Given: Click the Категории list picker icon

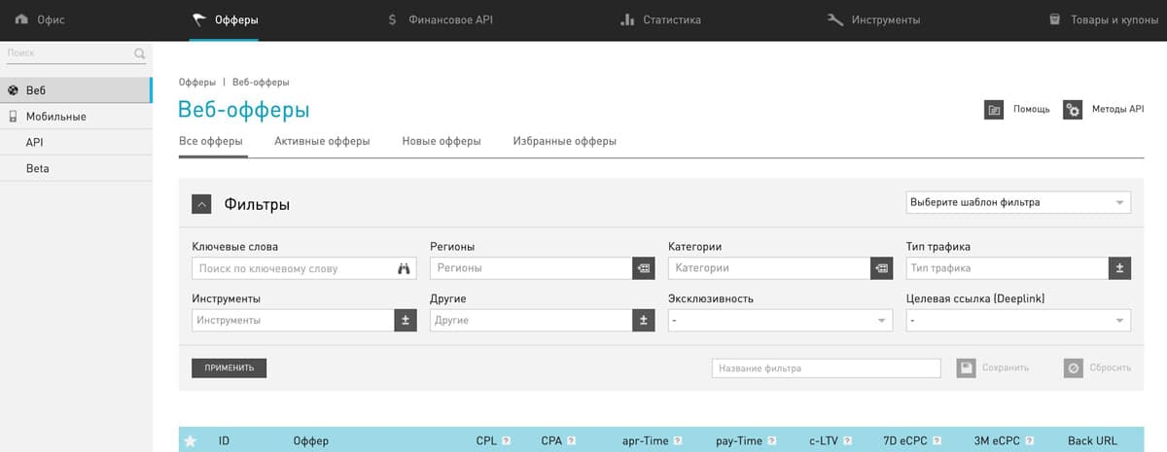Looking at the screenshot, I should coord(881,268).
